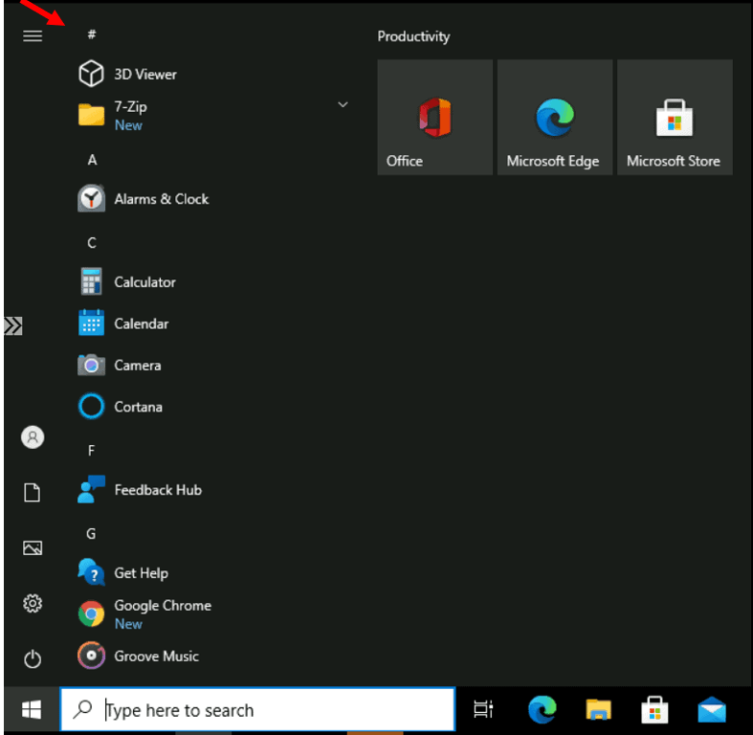Launch the Camera app icon
The height and width of the screenshot is (735, 753).
[x=91, y=365]
